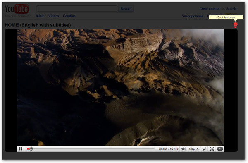
Task: Enter fullscreen mode
Action: tap(212, 149)
